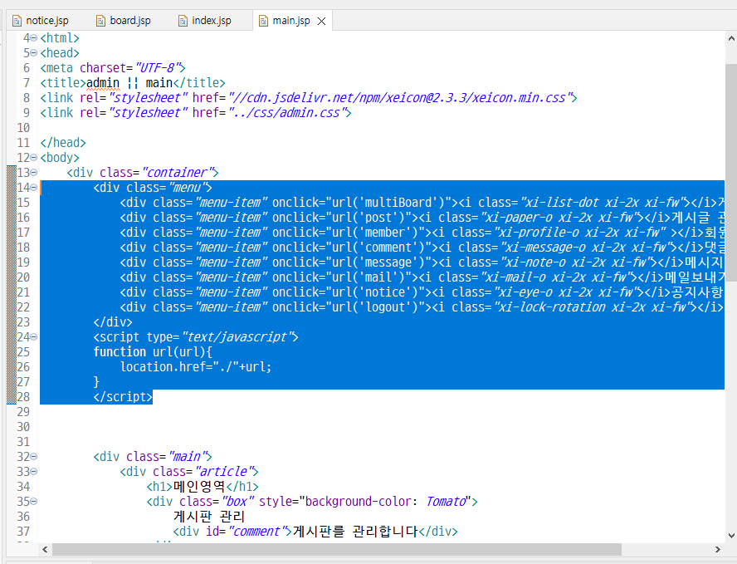
Task: Collapse the html fold on line 4
Action: coord(34,38)
